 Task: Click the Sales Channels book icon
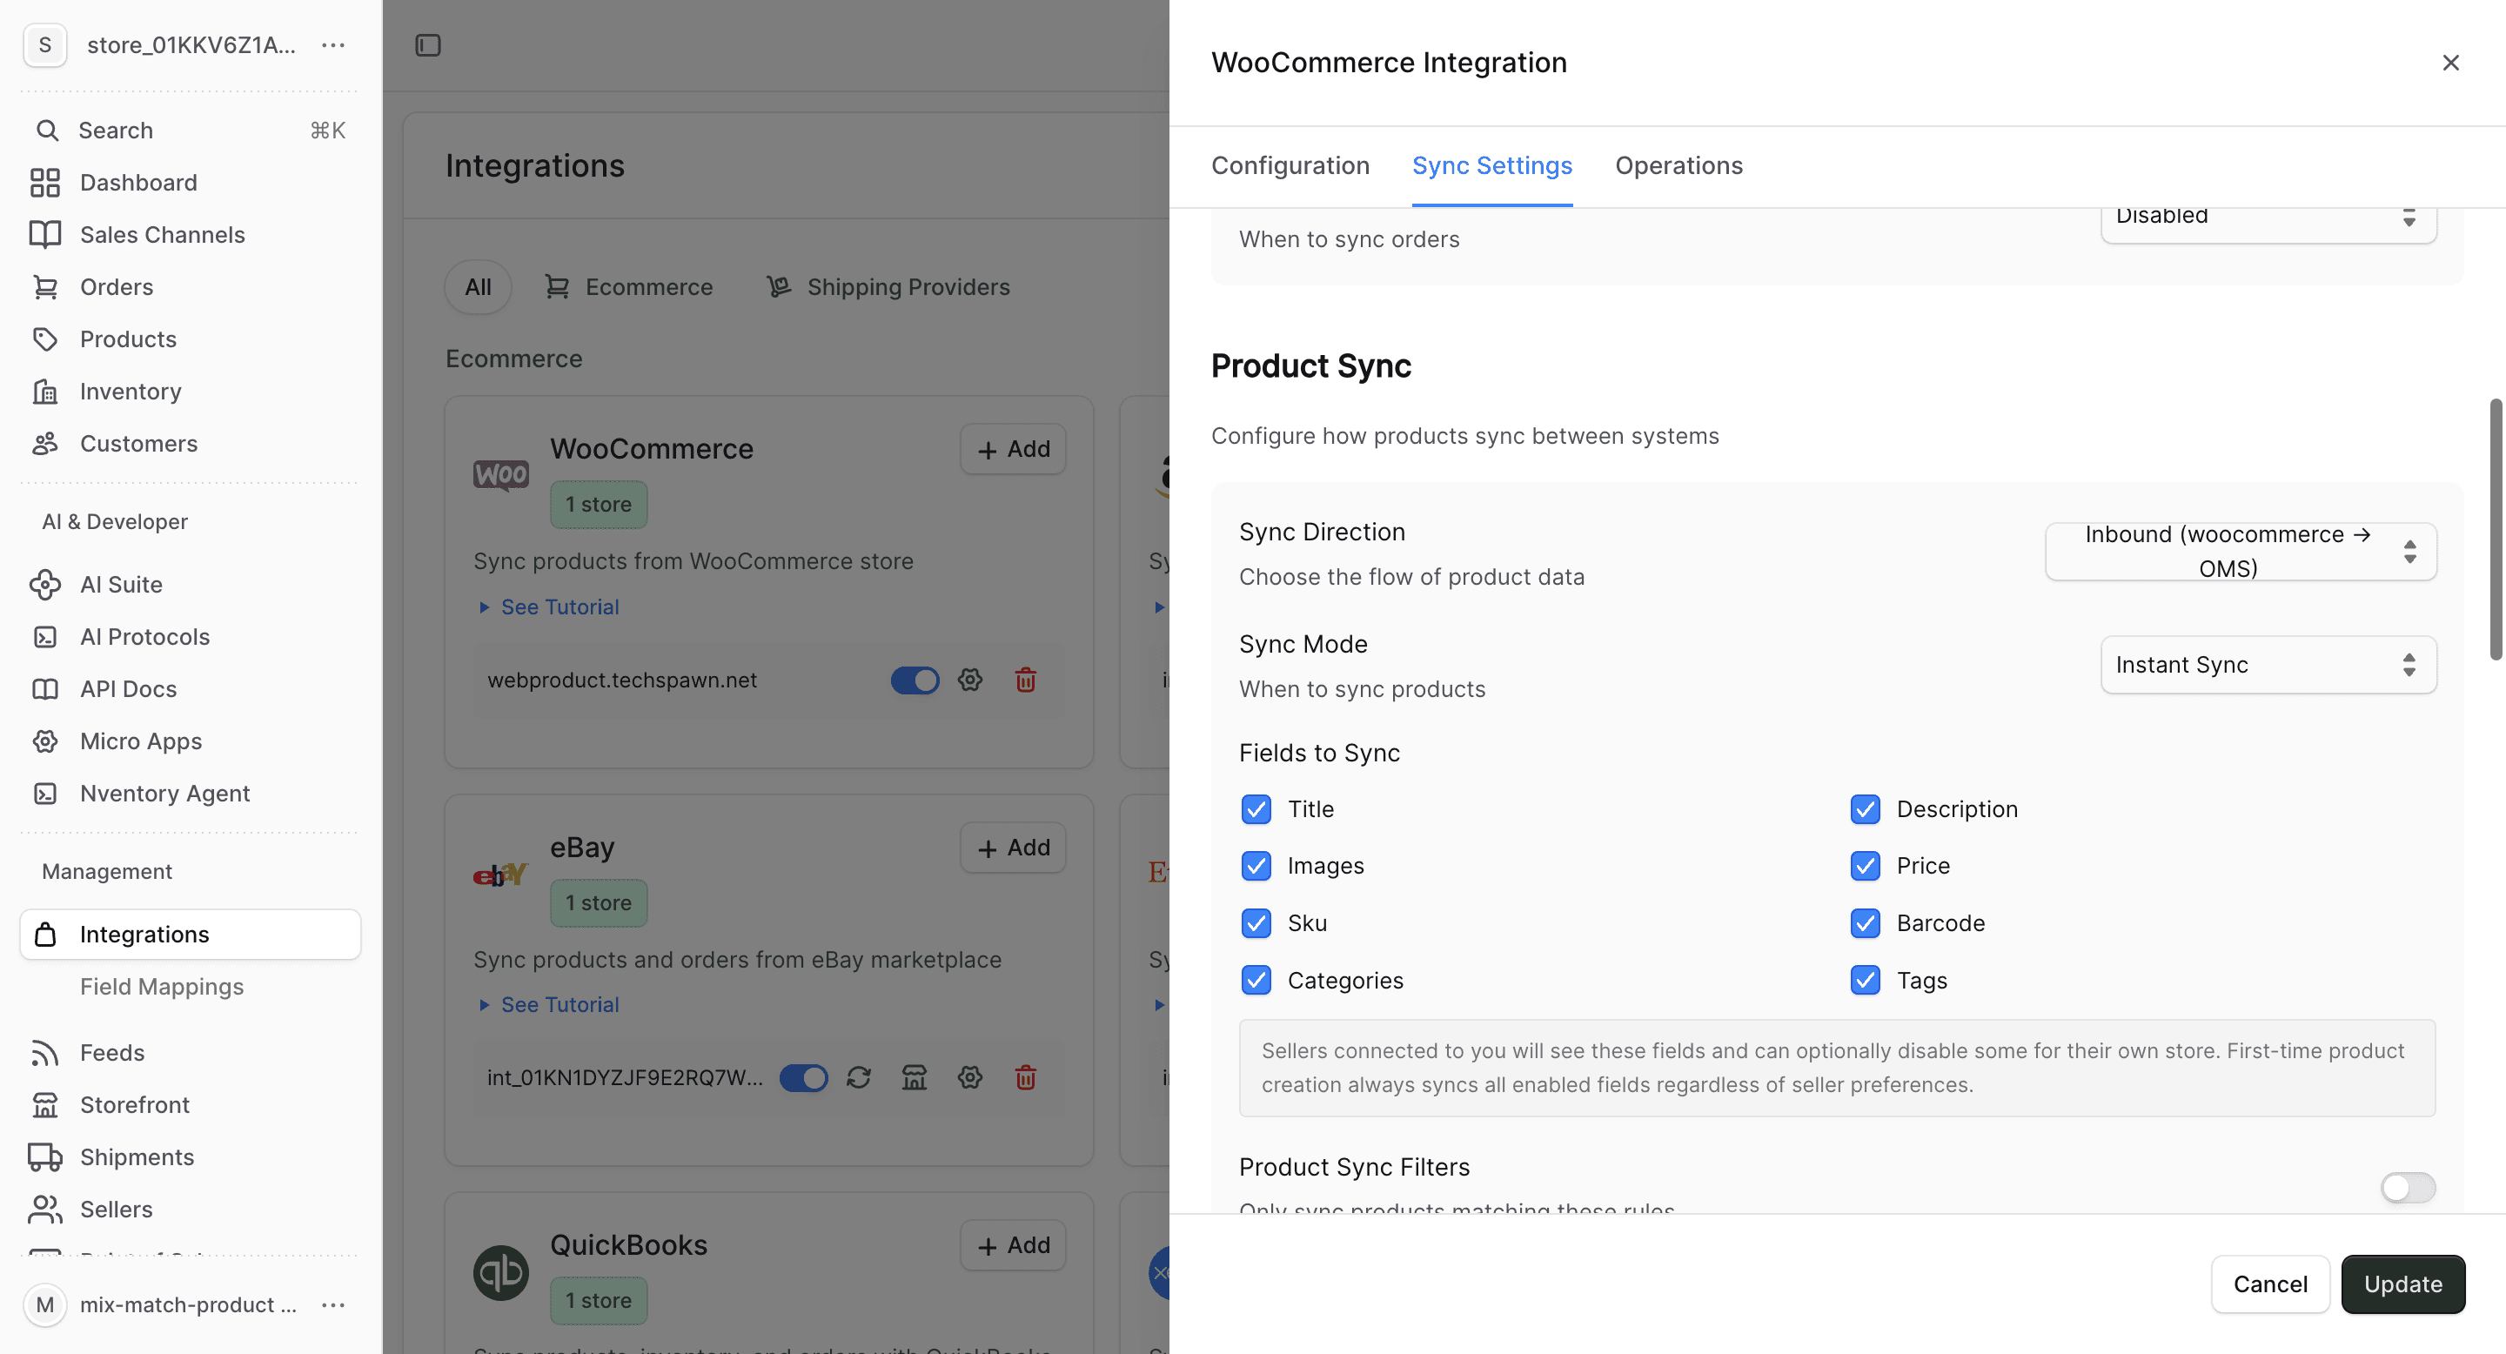coord(44,234)
